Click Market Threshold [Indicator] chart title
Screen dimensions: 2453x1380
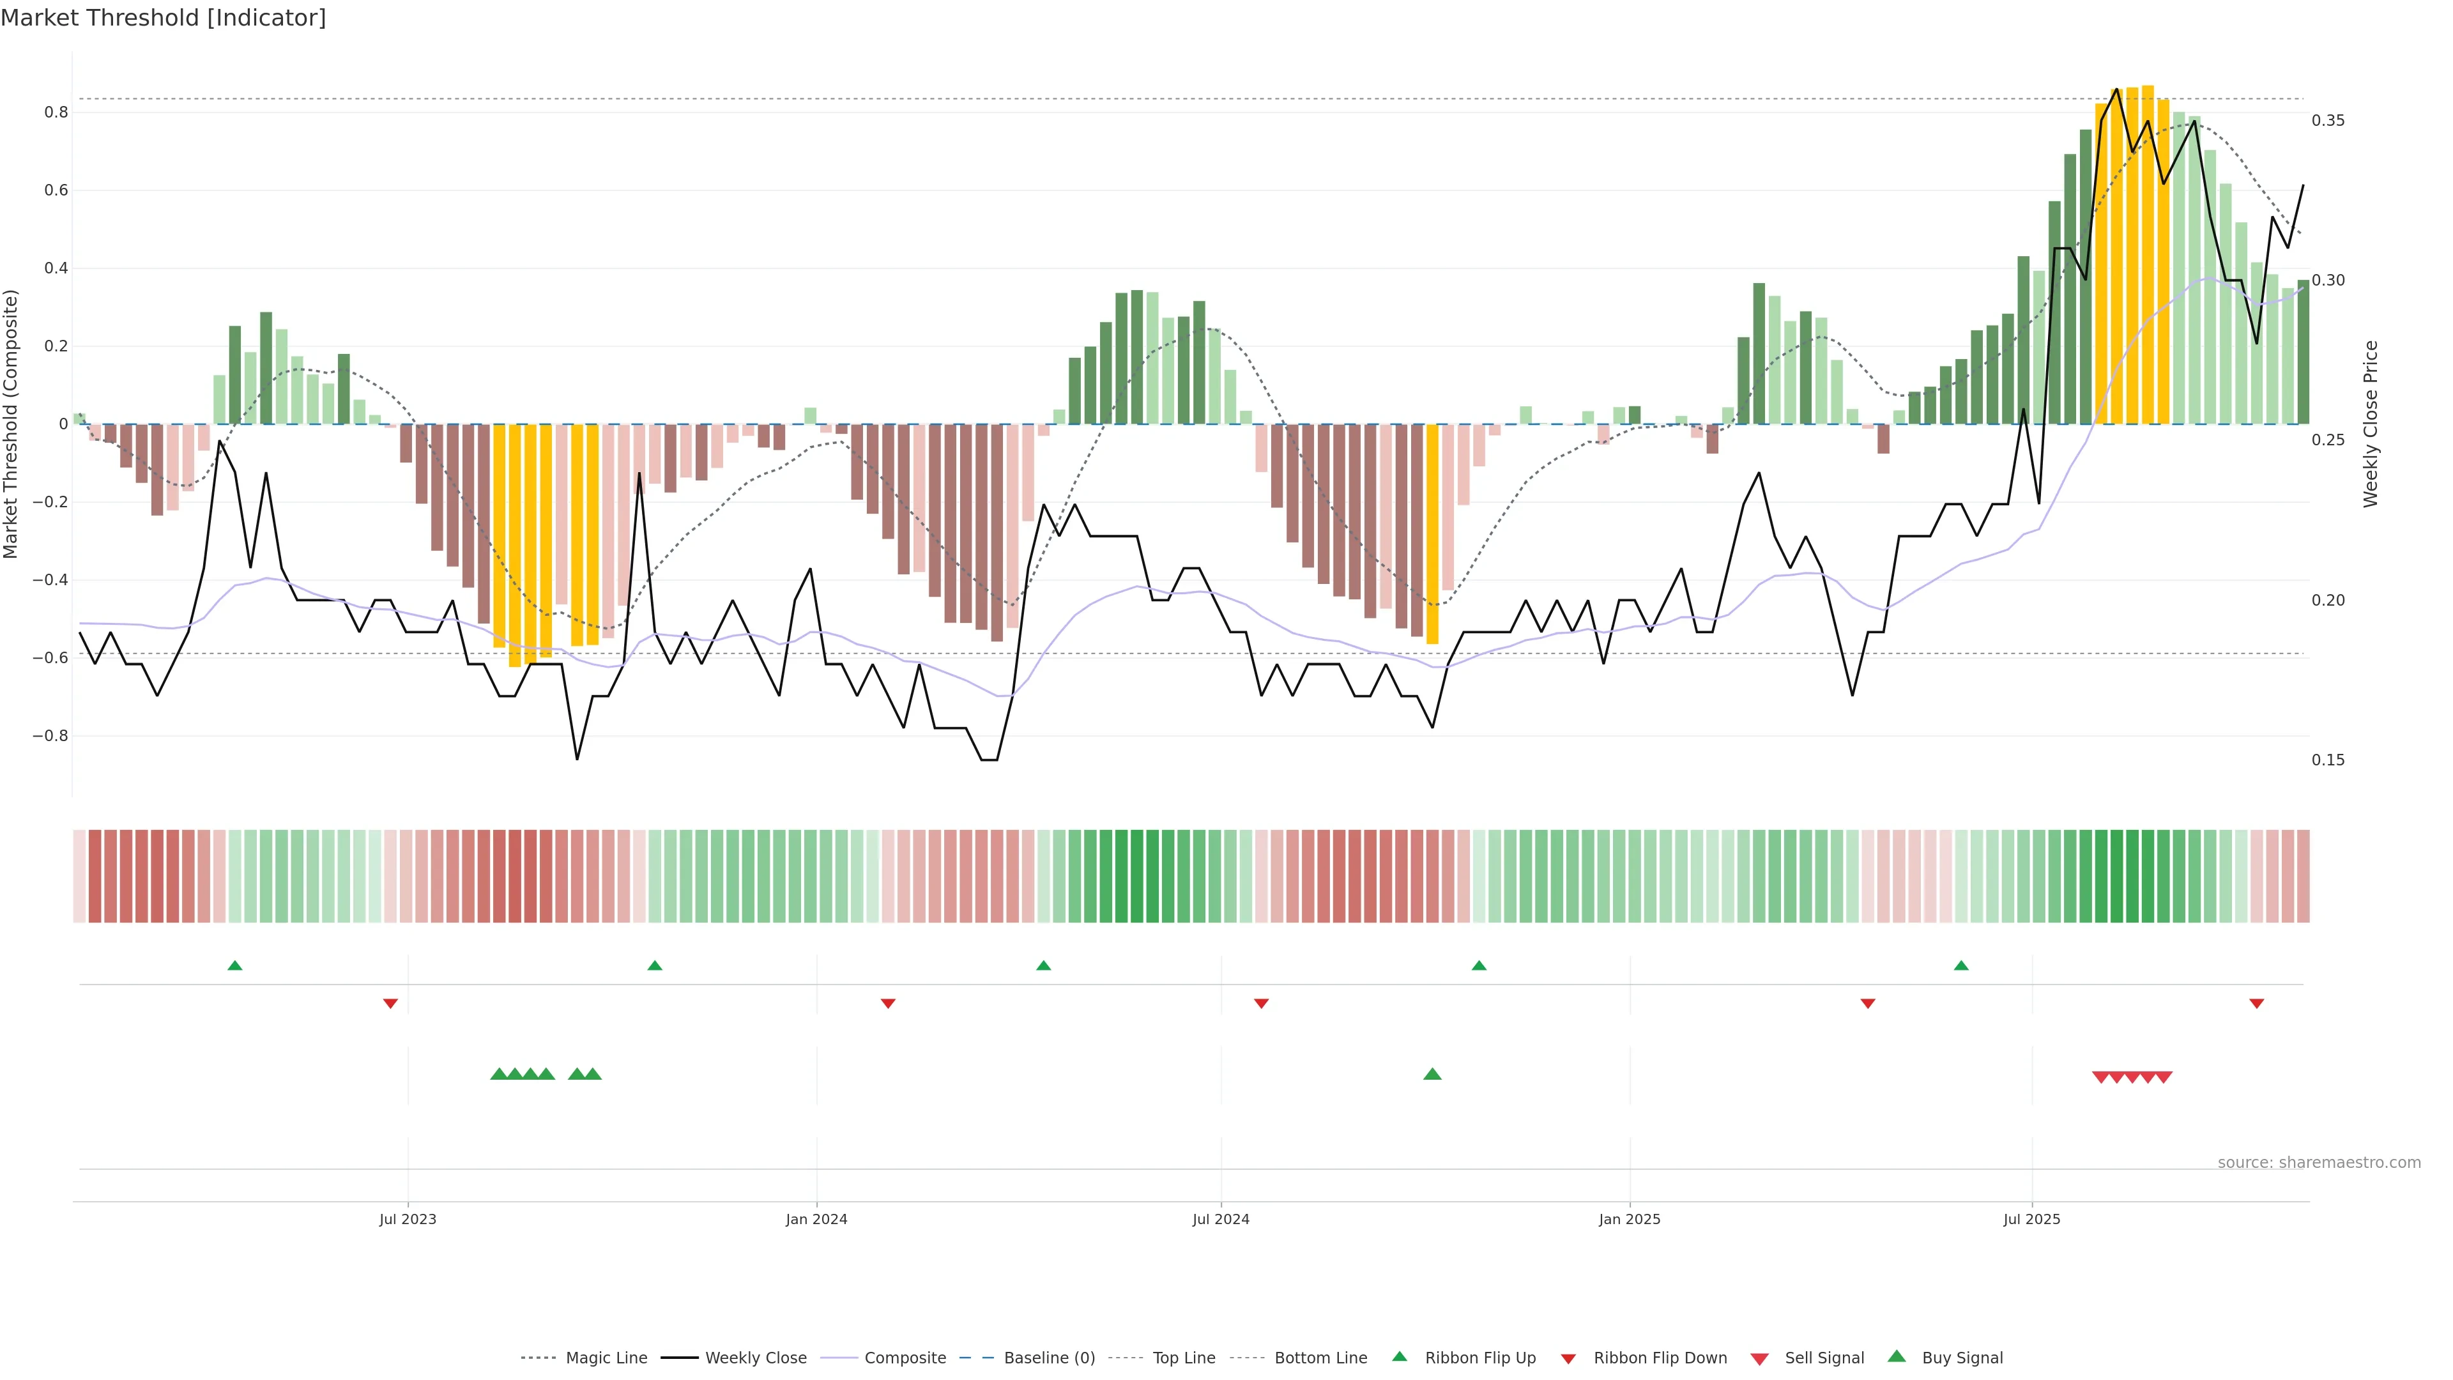[x=163, y=18]
